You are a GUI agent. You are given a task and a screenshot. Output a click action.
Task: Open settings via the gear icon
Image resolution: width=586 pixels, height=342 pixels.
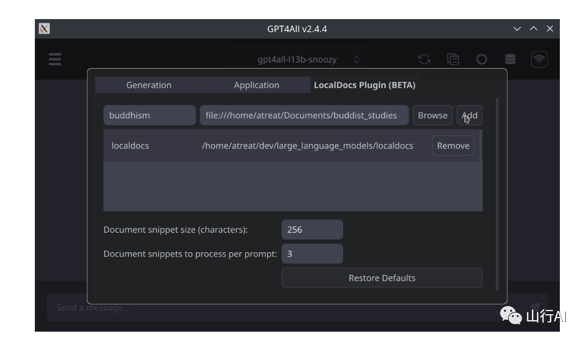pos(481,59)
